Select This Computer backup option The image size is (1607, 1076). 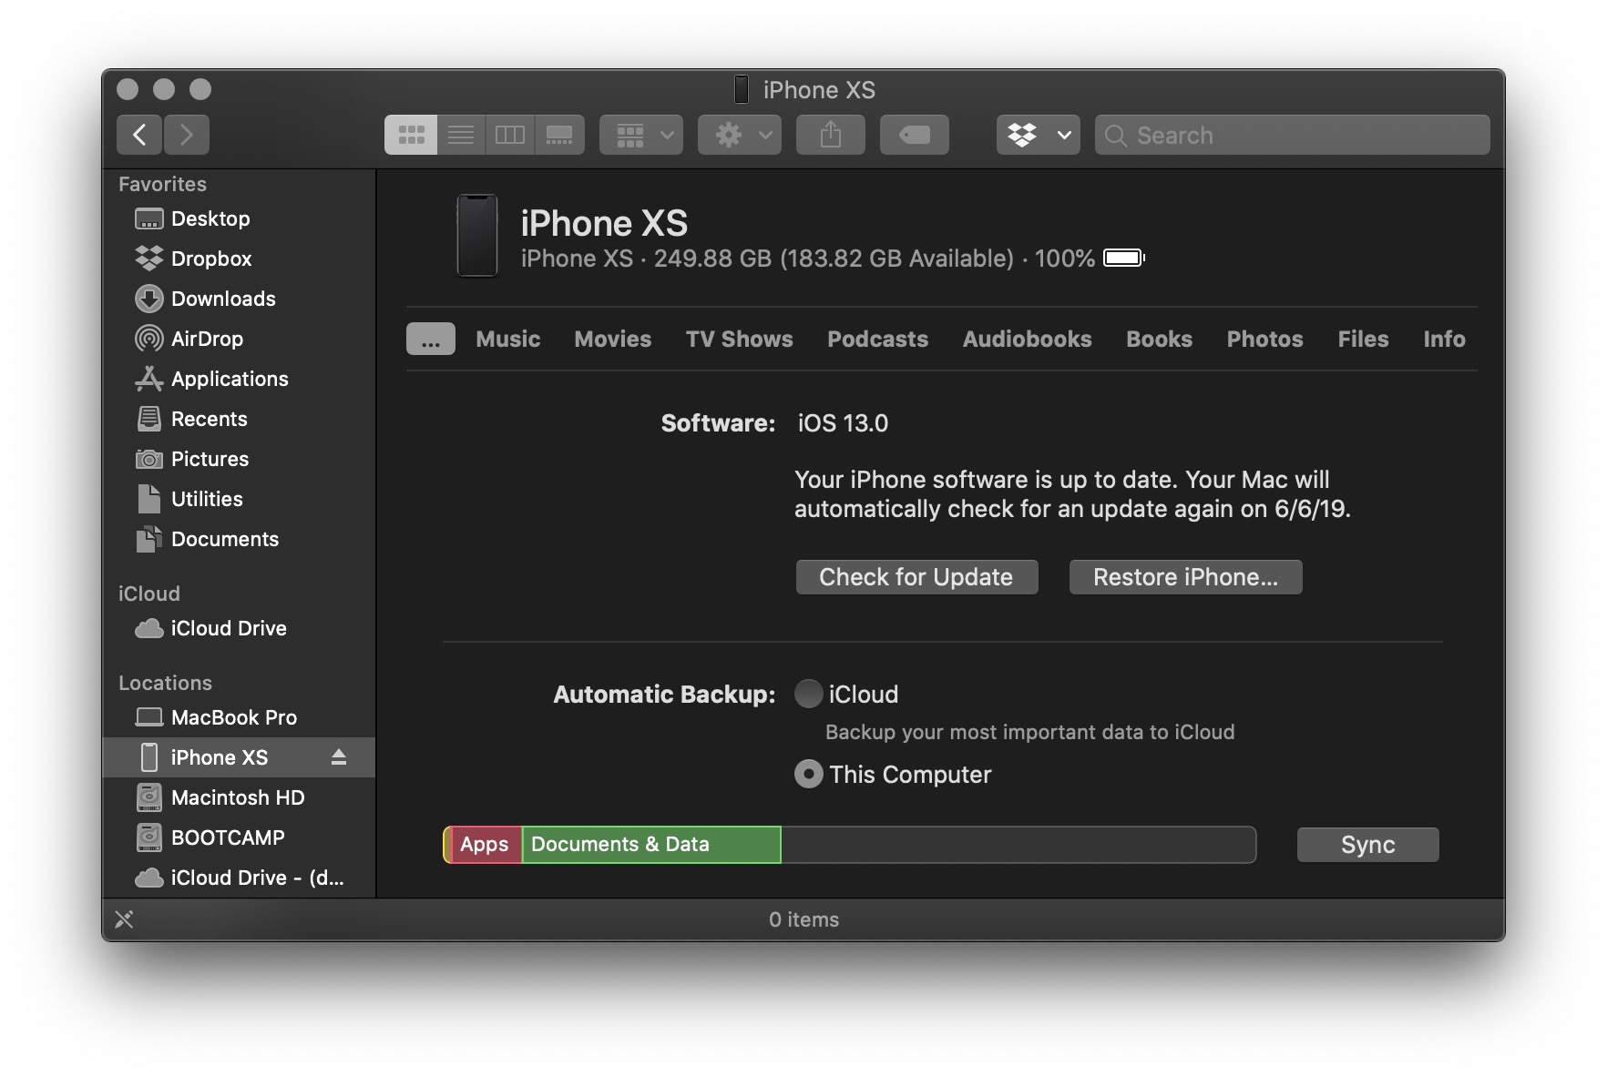pos(808,774)
